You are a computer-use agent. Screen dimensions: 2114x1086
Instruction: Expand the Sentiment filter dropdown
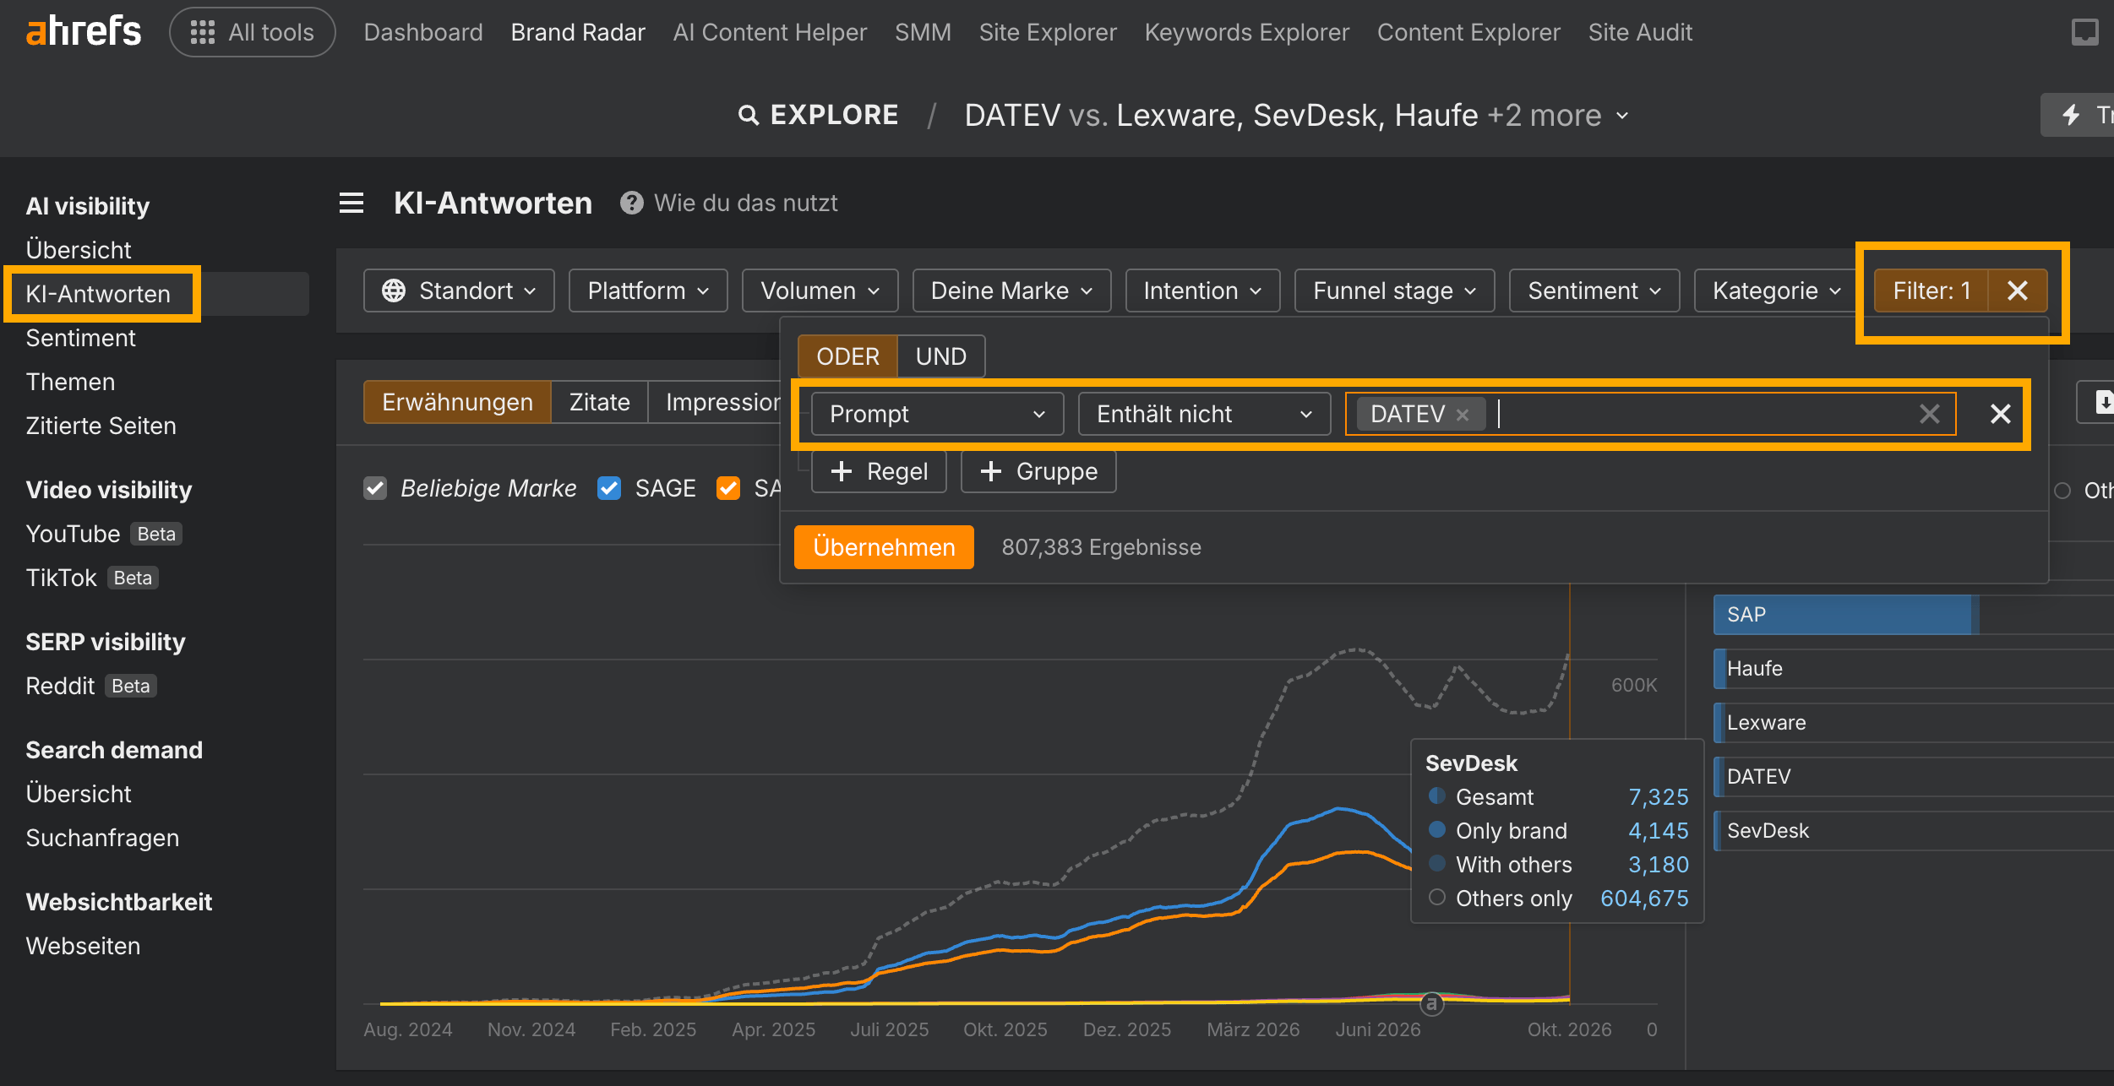pos(1594,291)
